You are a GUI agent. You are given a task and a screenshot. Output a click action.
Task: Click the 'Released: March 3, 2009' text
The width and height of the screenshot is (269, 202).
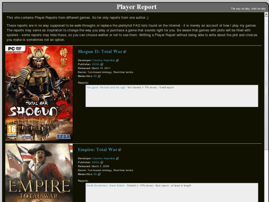(x=94, y=166)
